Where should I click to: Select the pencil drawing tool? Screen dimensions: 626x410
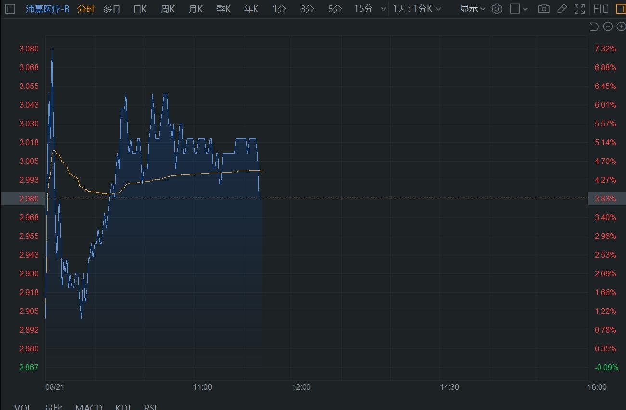click(562, 9)
